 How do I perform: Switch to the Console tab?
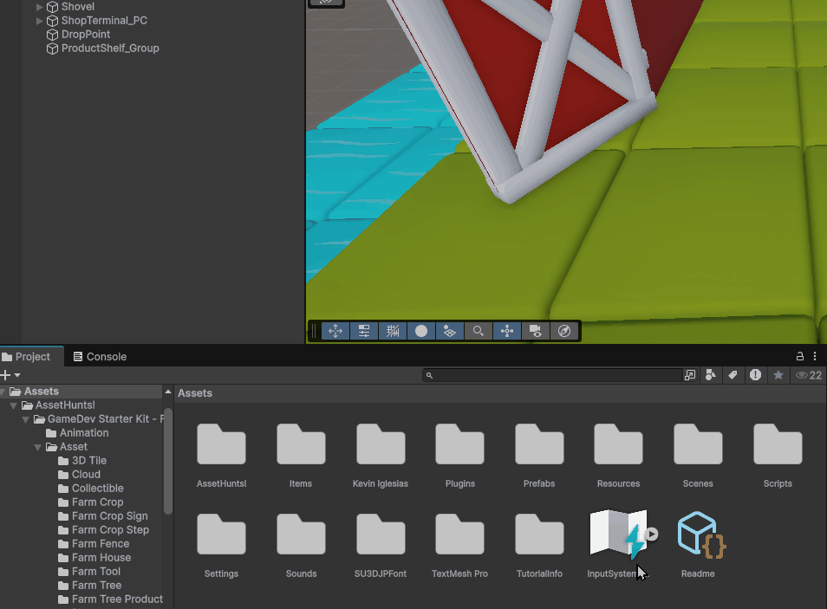100,356
